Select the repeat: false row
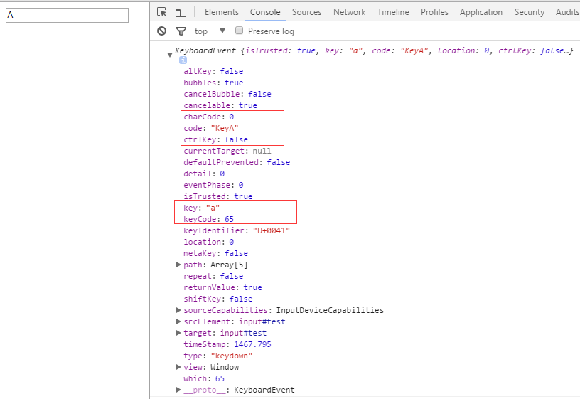The width and height of the screenshot is (580, 399). coord(213,276)
